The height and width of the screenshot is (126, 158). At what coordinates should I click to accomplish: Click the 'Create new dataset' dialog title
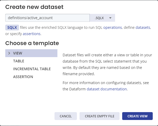click(34, 7)
